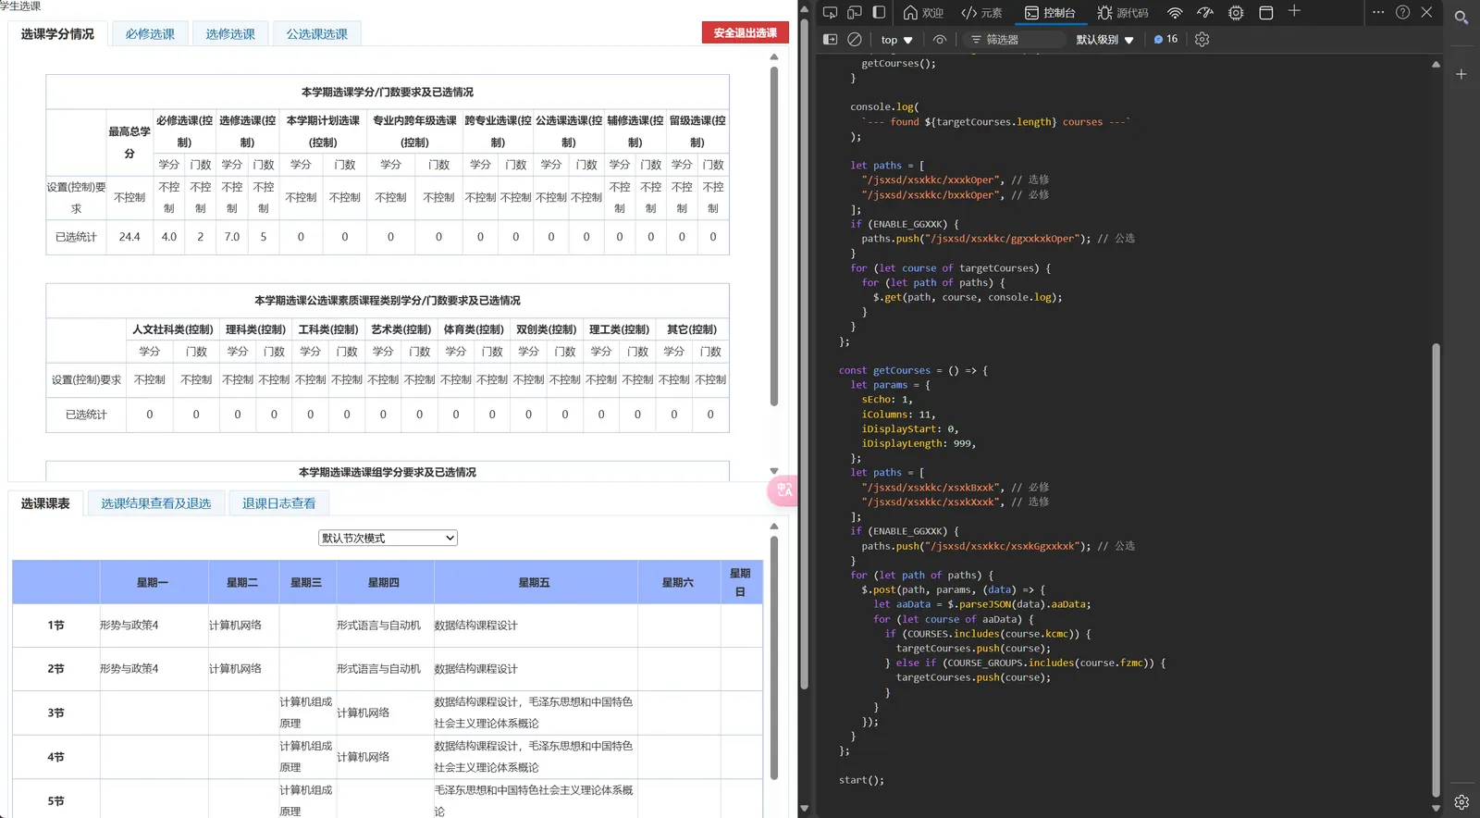Click the inspect element picker icon
Image resolution: width=1480 pixels, height=818 pixels.
click(x=830, y=13)
